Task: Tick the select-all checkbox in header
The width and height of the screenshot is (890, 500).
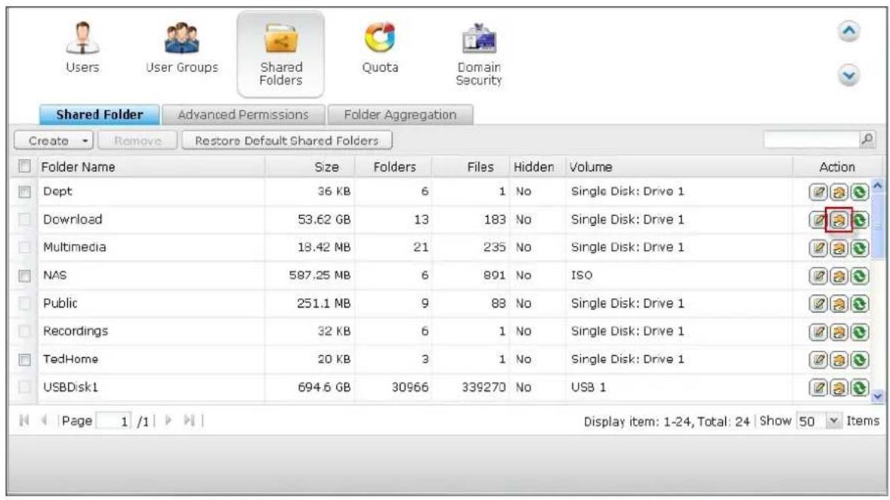Action: tap(24, 165)
